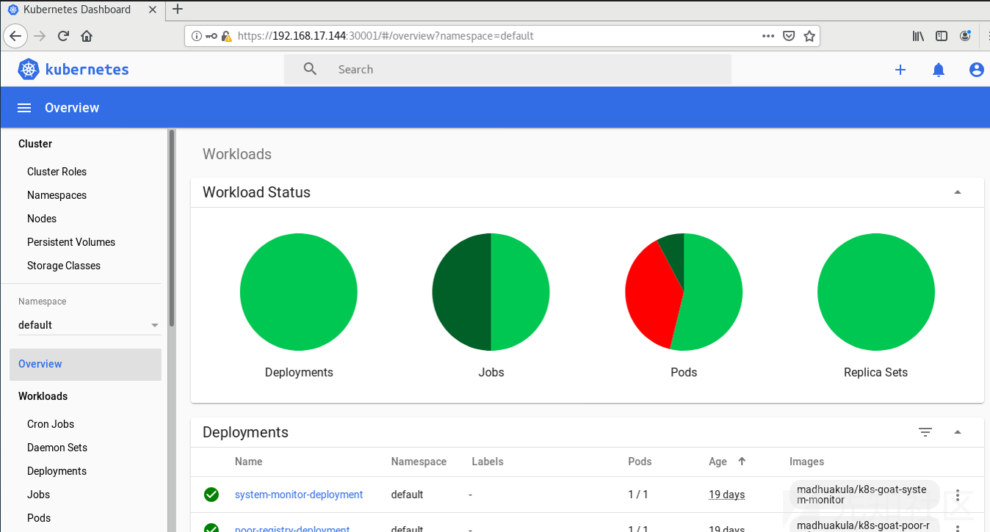The width and height of the screenshot is (990, 532).
Task: Click the Workloads section heading in sidebar
Action: click(43, 396)
